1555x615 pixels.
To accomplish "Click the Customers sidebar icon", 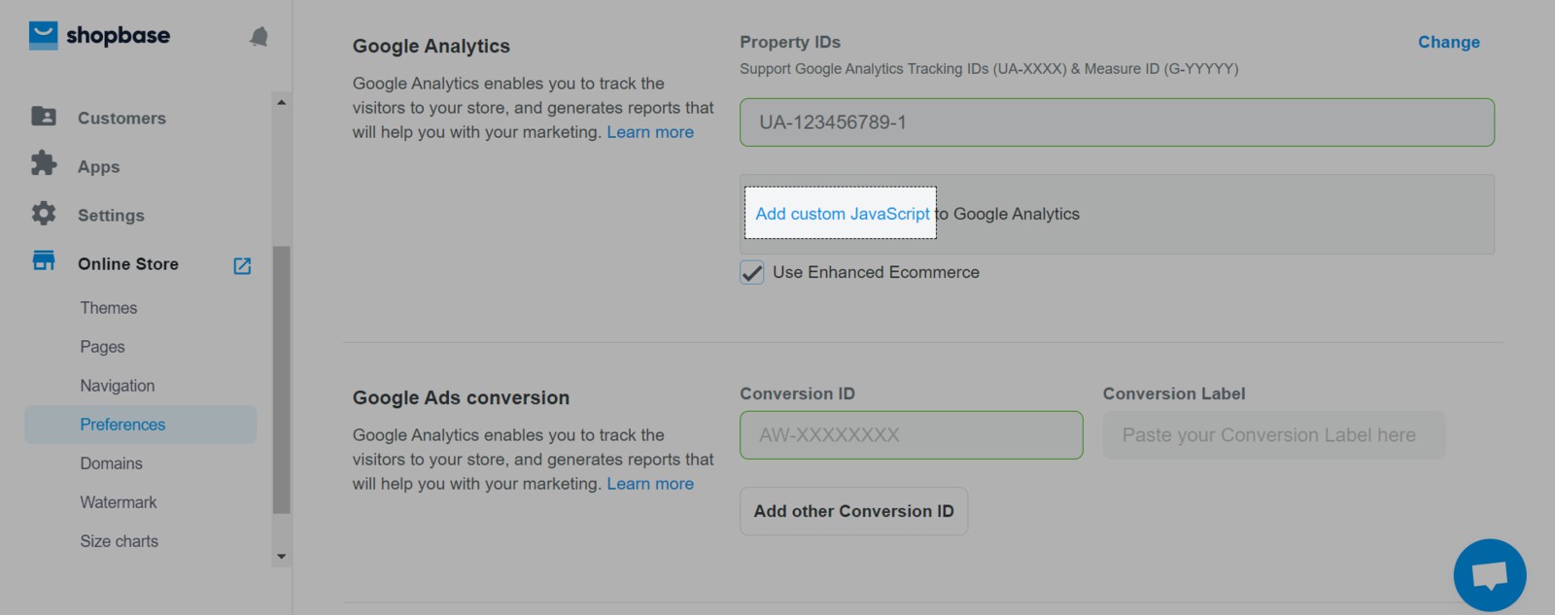I will click(44, 117).
